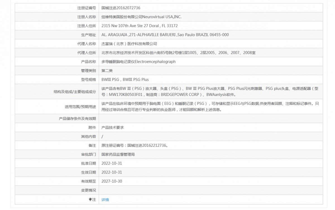Select the Neurovirtual USA,INC. registrant name
This screenshot has width=335, height=210.
pyautogui.click(x=142, y=17)
